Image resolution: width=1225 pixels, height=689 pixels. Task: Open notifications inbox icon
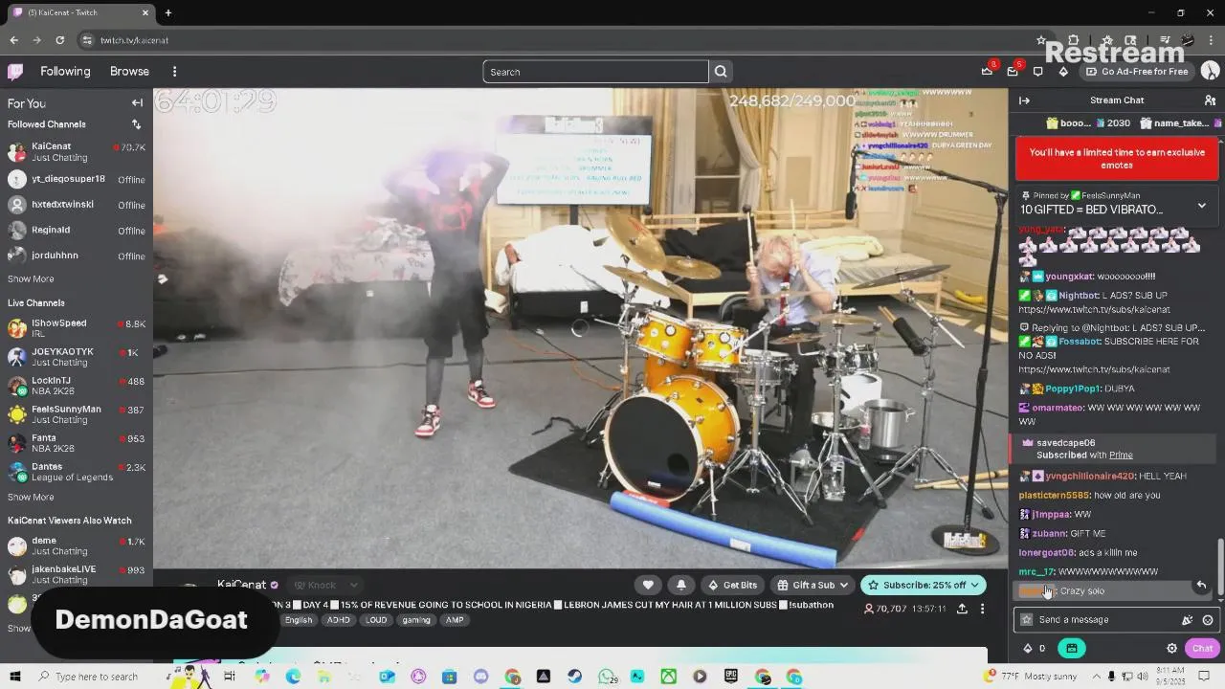click(1013, 72)
